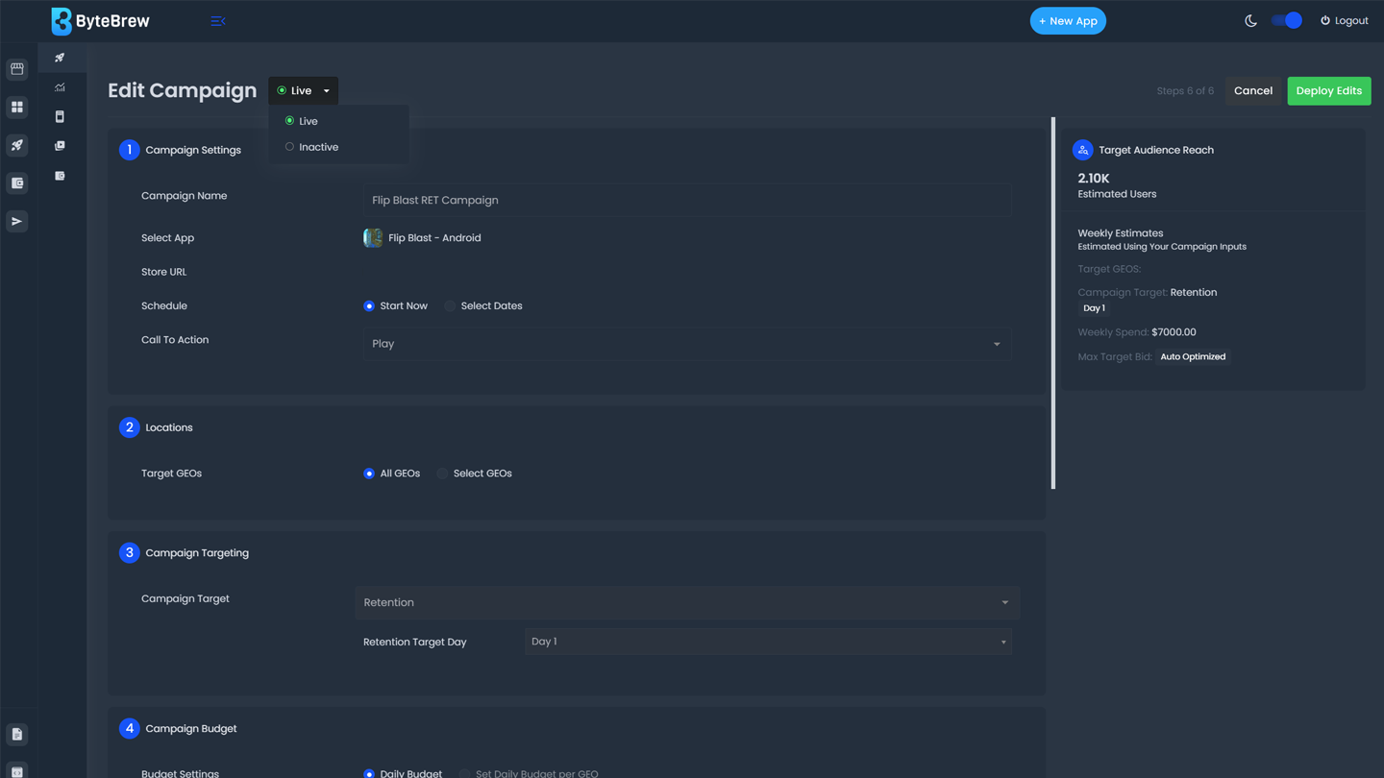
Task: Open the storefront icon in the sidebar
Action: tap(17, 69)
